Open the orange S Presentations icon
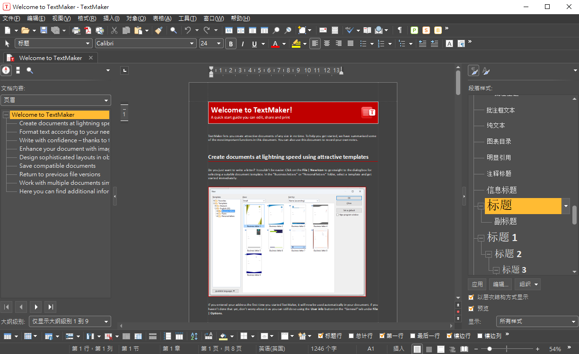This screenshot has width=579, height=354. tap(426, 30)
